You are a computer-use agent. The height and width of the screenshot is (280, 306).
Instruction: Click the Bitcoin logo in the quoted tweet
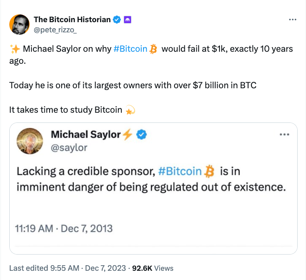click(210, 171)
